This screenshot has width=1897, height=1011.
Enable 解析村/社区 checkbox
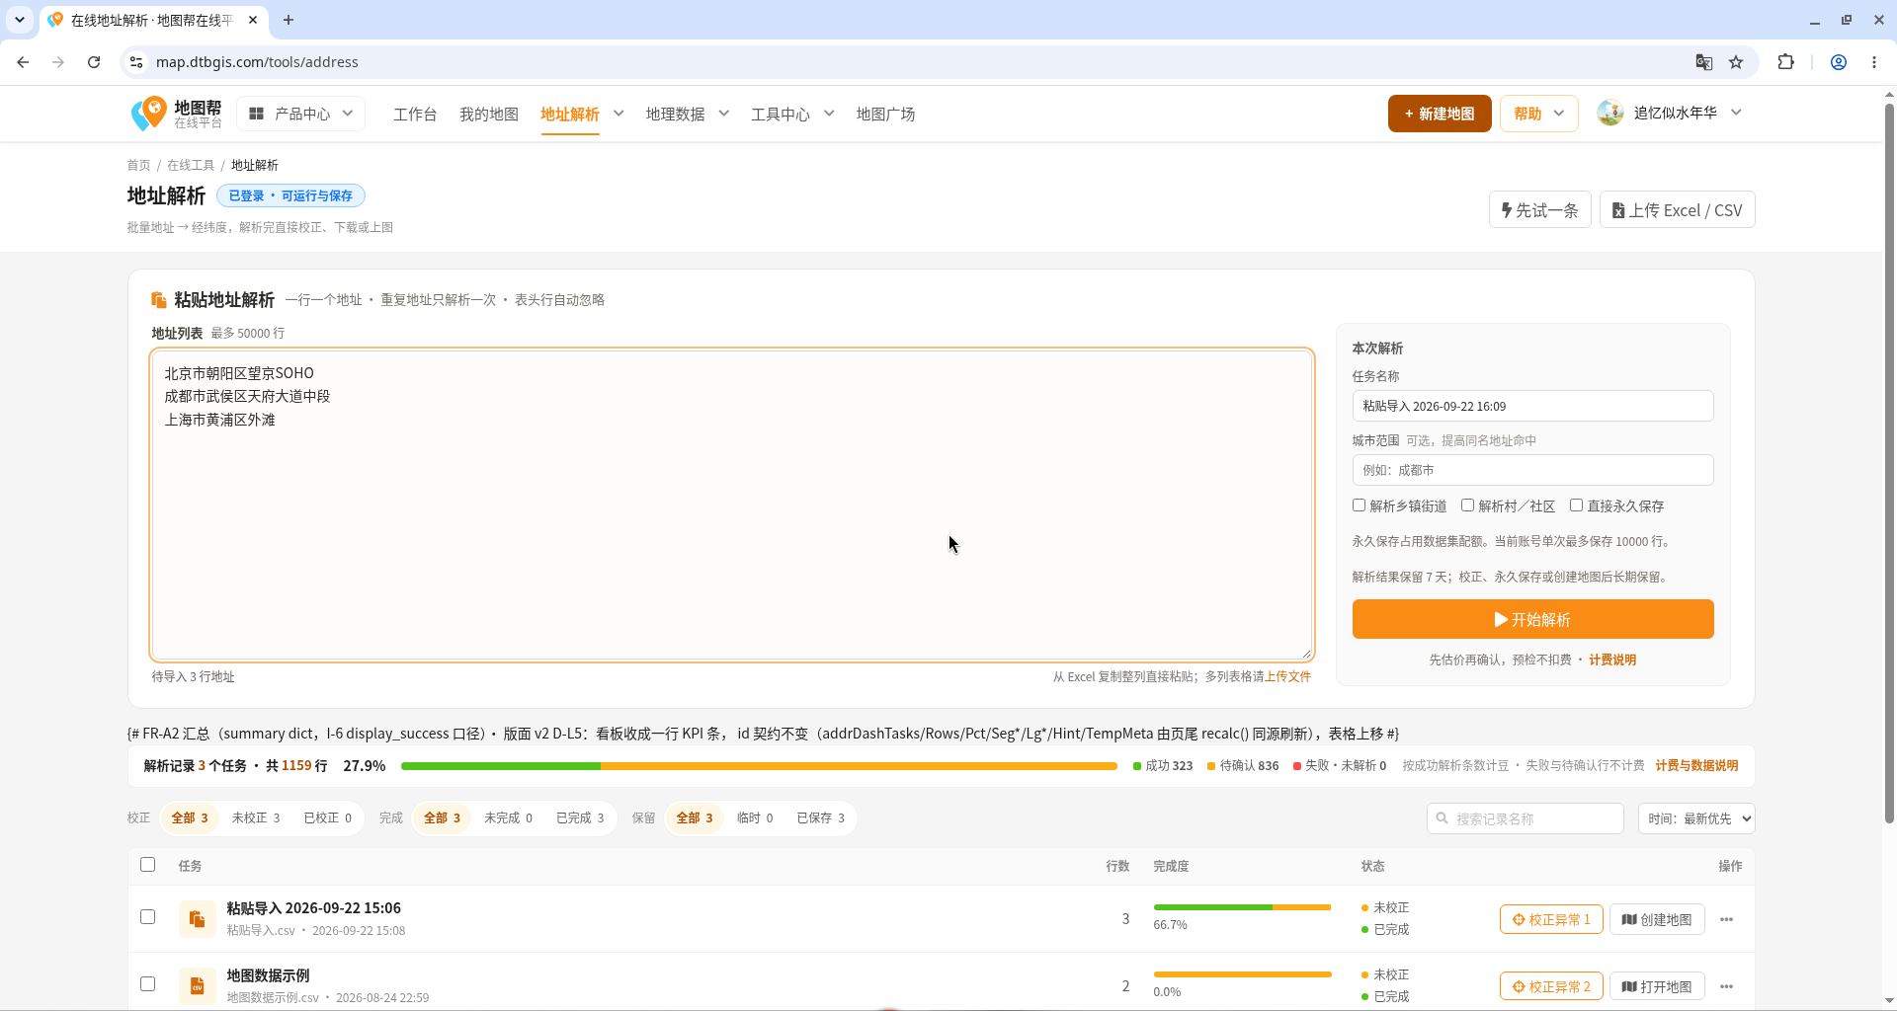[1468, 505]
